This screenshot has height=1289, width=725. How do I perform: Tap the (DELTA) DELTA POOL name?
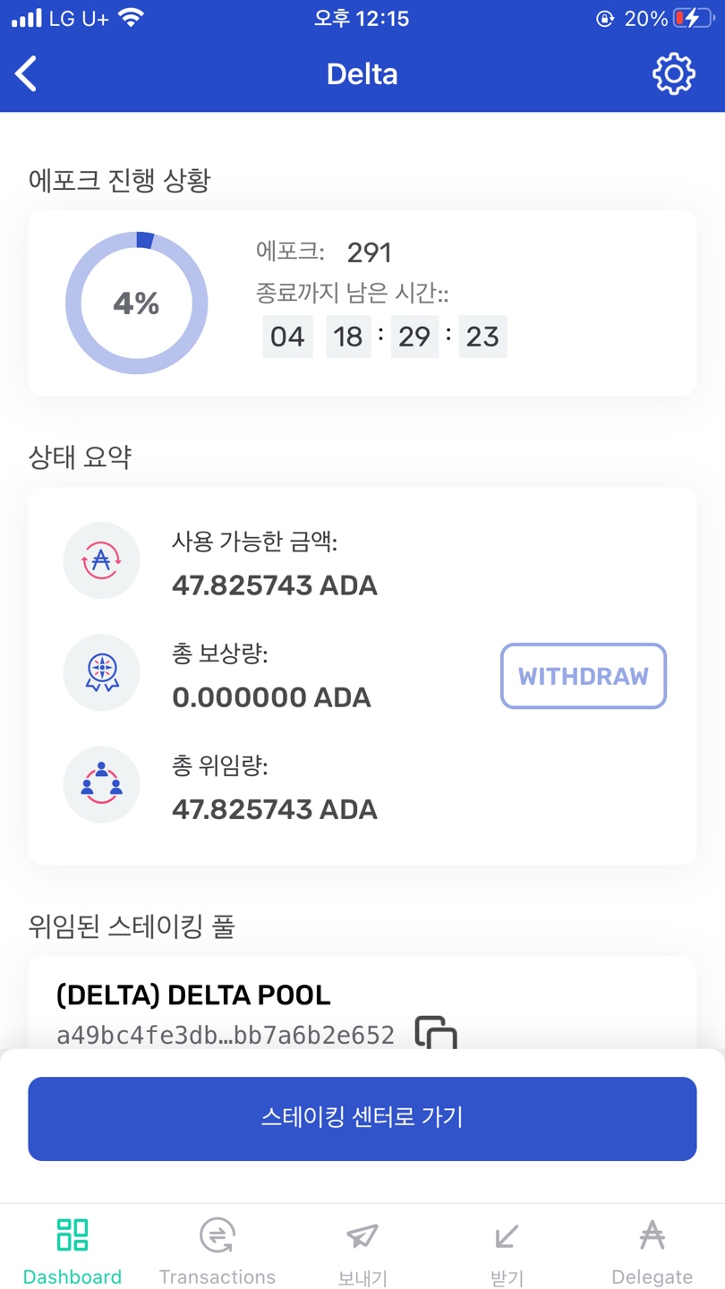(x=193, y=994)
